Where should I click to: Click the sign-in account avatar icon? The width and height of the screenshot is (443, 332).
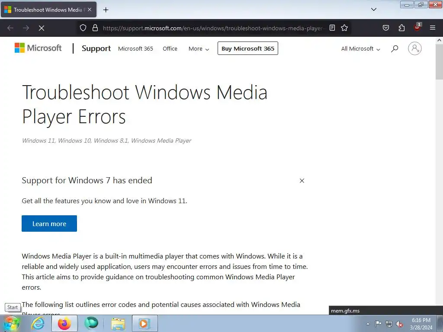[414, 48]
